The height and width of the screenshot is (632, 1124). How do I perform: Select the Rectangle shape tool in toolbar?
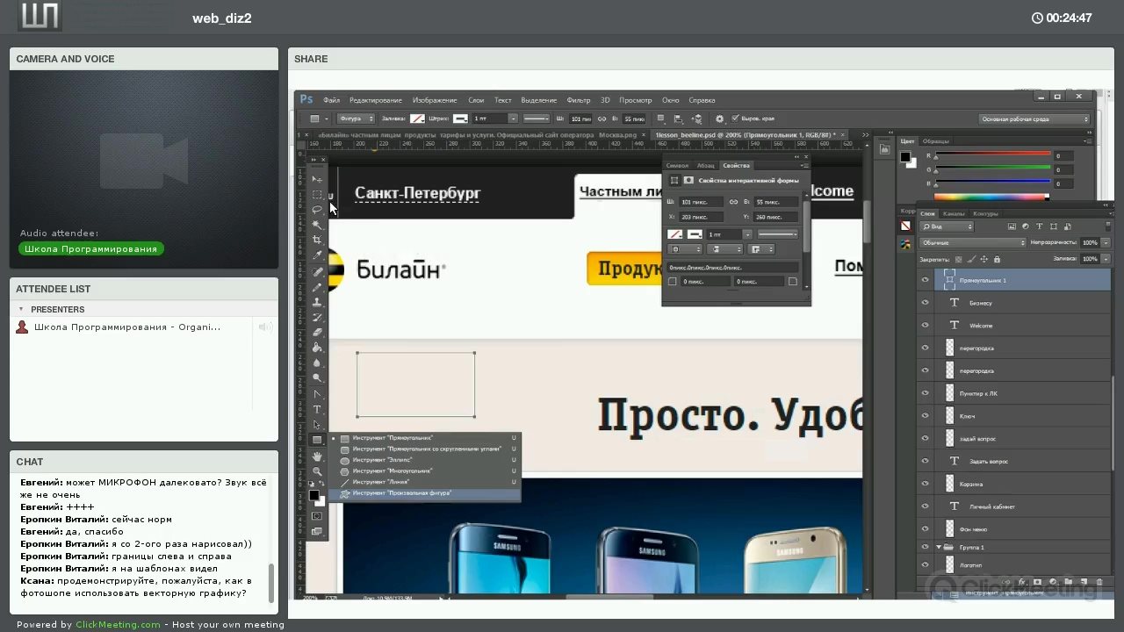[317, 440]
